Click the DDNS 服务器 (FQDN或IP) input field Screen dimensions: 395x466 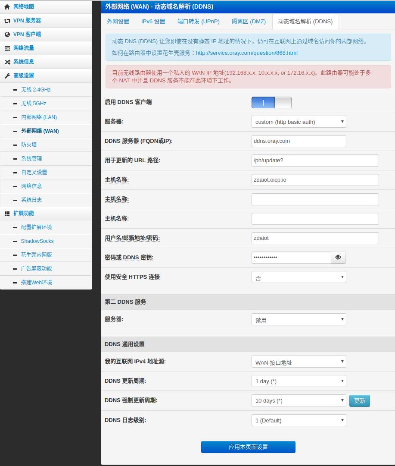[299, 141]
